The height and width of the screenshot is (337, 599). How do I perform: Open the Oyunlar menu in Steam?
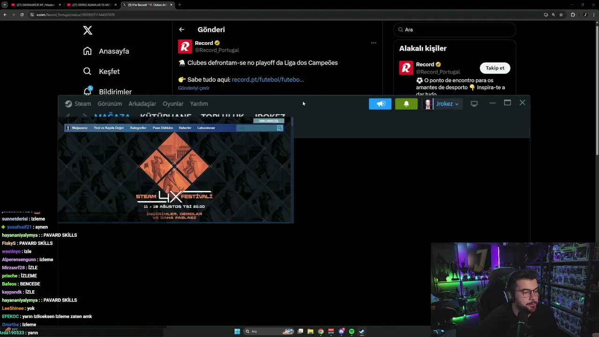173,104
